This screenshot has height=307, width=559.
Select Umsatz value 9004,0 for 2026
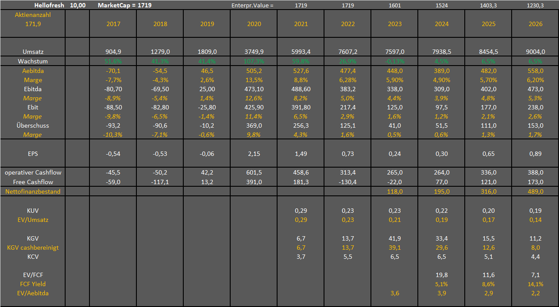point(536,52)
